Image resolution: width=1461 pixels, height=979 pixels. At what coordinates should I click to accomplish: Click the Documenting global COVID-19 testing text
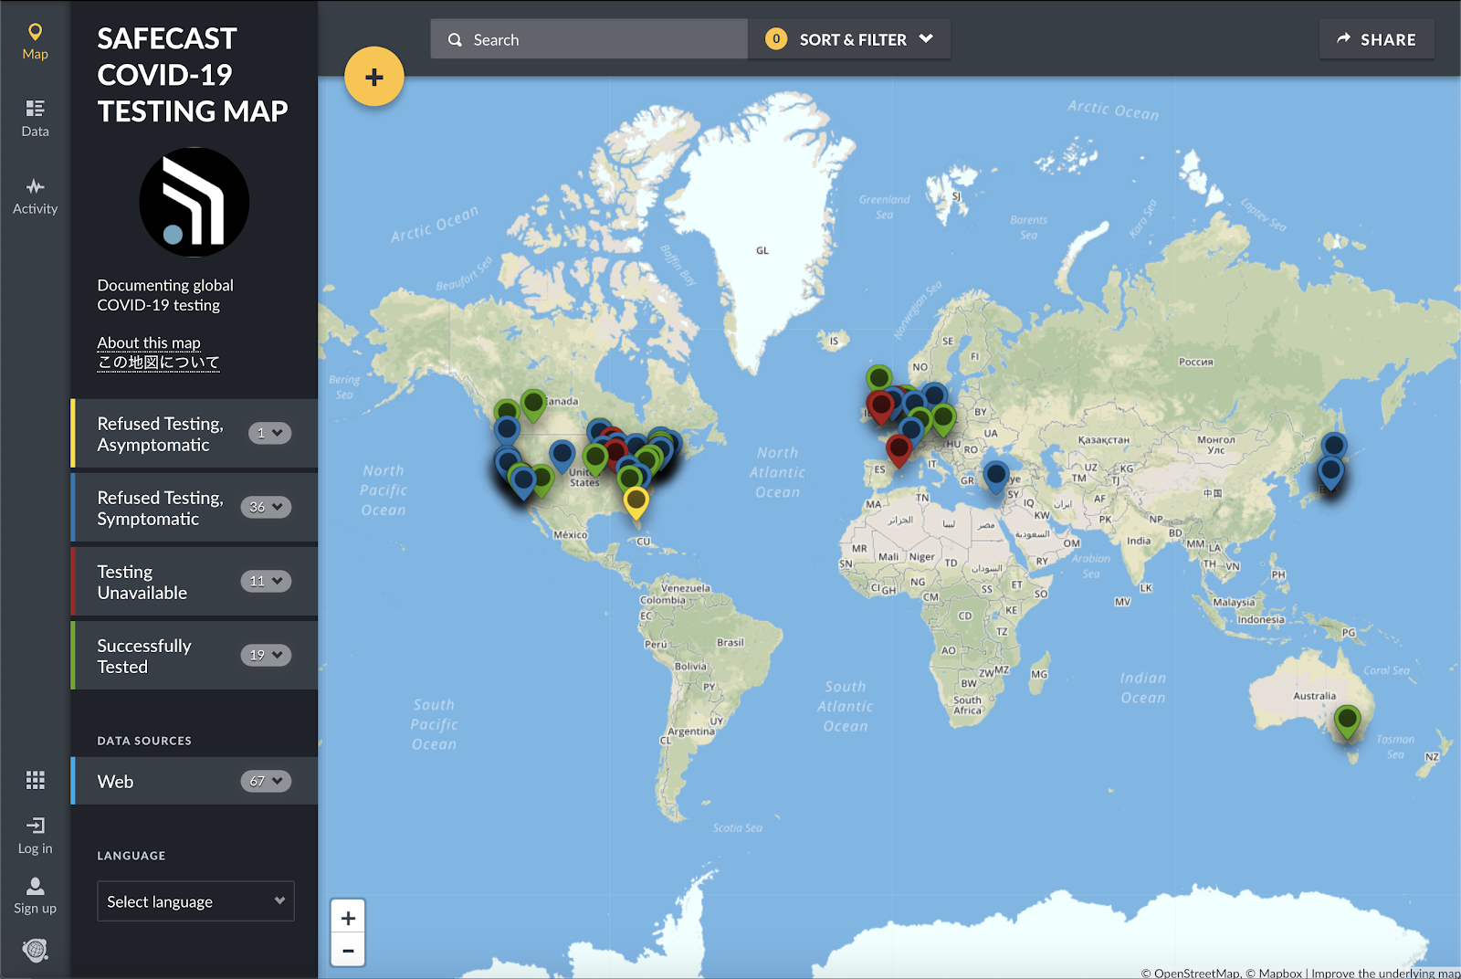point(165,295)
